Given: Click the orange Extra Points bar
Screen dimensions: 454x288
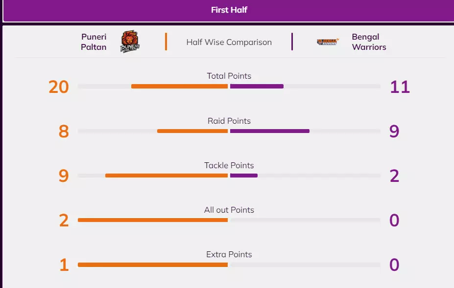Looking at the screenshot, I should coord(153,265).
